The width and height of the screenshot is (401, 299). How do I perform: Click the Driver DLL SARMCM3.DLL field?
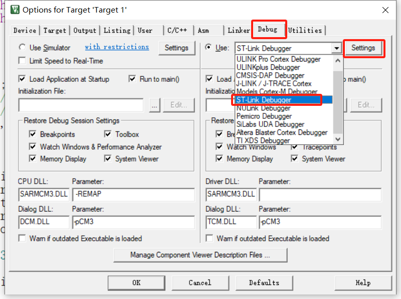click(x=231, y=194)
